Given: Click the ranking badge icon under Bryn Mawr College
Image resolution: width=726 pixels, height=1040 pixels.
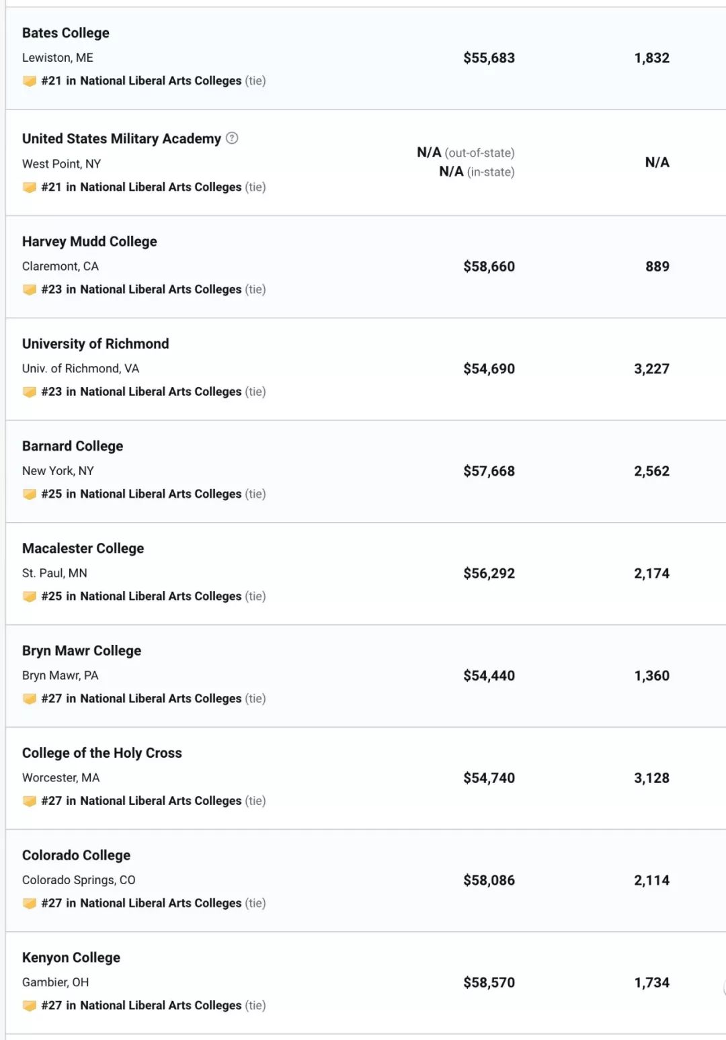Looking at the screenshot, I should coord(29,699).
